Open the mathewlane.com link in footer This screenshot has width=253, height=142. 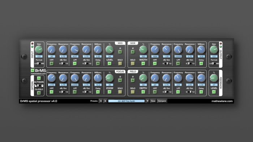point(222,101)
